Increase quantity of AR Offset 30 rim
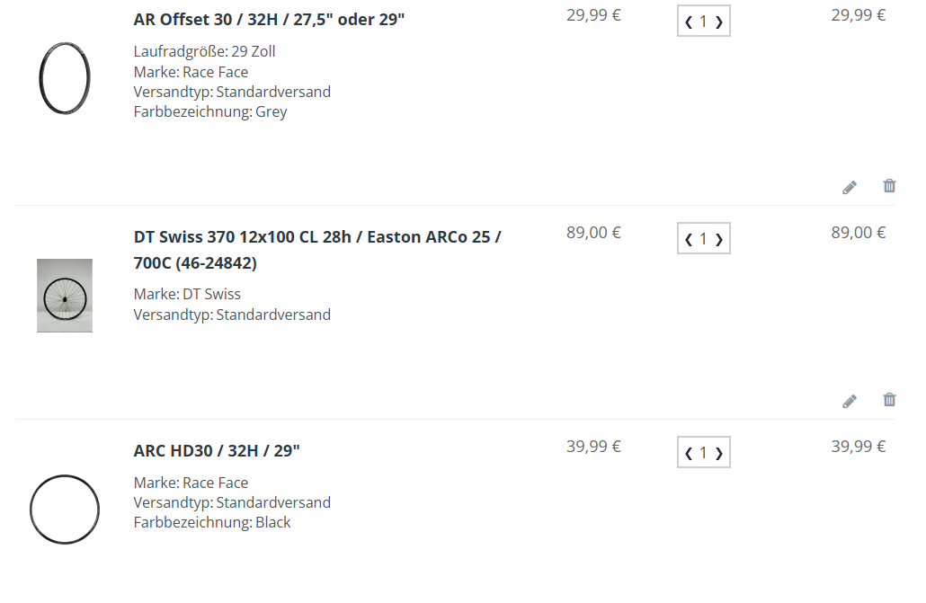The height and width of the screenshot is (603, 926). click(719, 22)
